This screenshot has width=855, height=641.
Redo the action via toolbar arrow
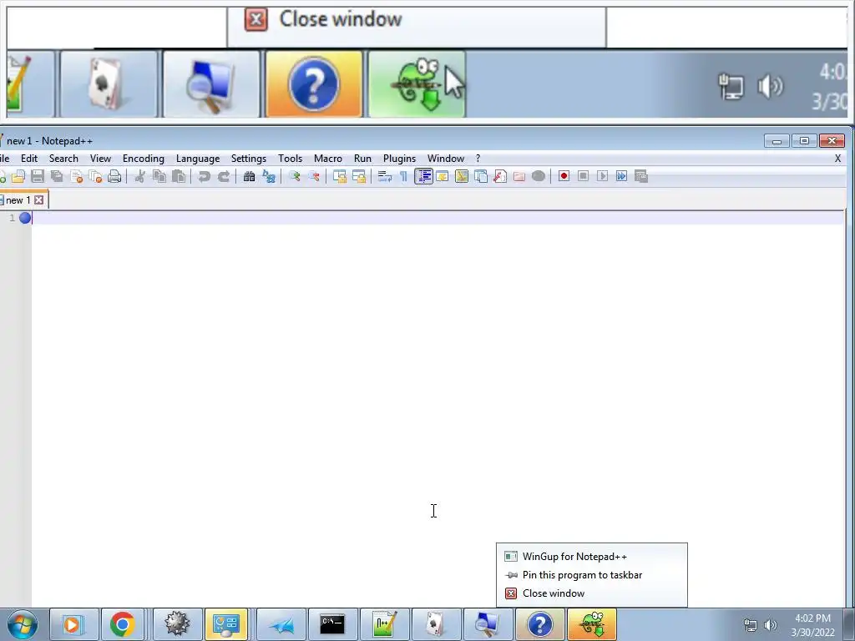224,176
